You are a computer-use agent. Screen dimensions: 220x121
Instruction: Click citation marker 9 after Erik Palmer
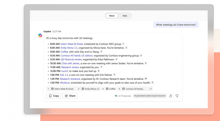(x=114, y=75)
